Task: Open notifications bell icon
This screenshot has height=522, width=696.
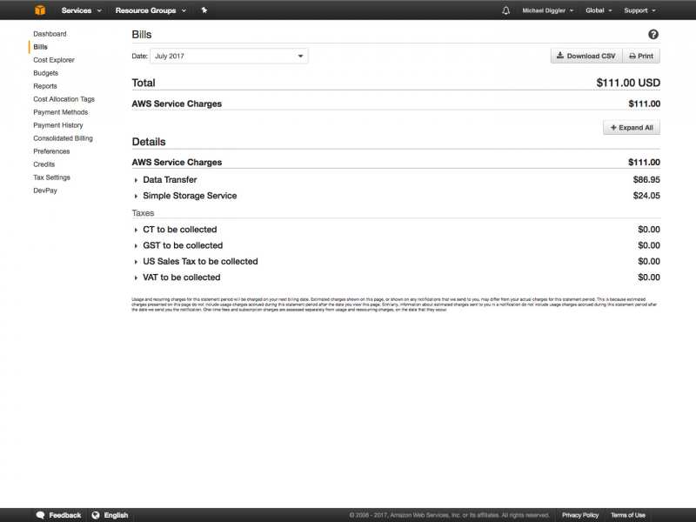Action: (506, 10)
